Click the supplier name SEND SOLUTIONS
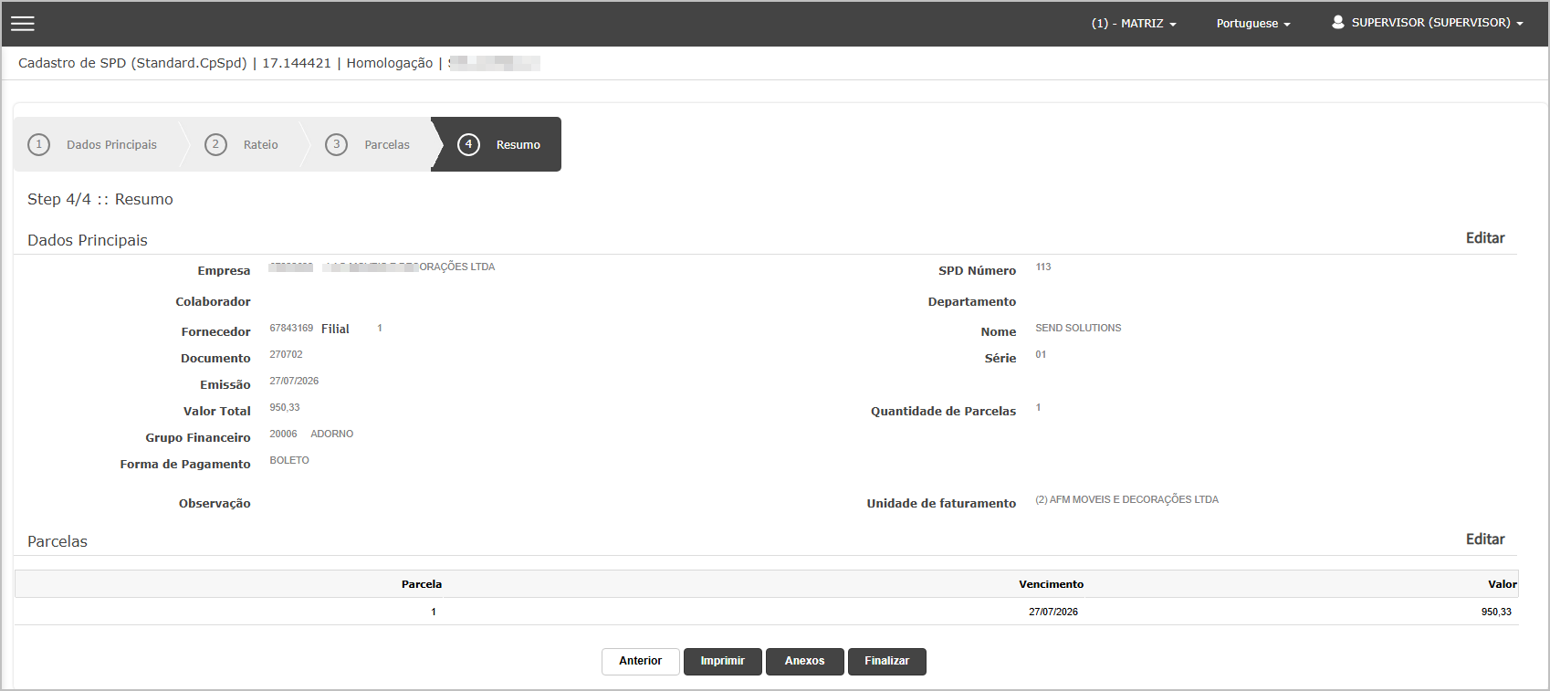The width and height of the screenshot is (1550, 691). pos(1078,328)
